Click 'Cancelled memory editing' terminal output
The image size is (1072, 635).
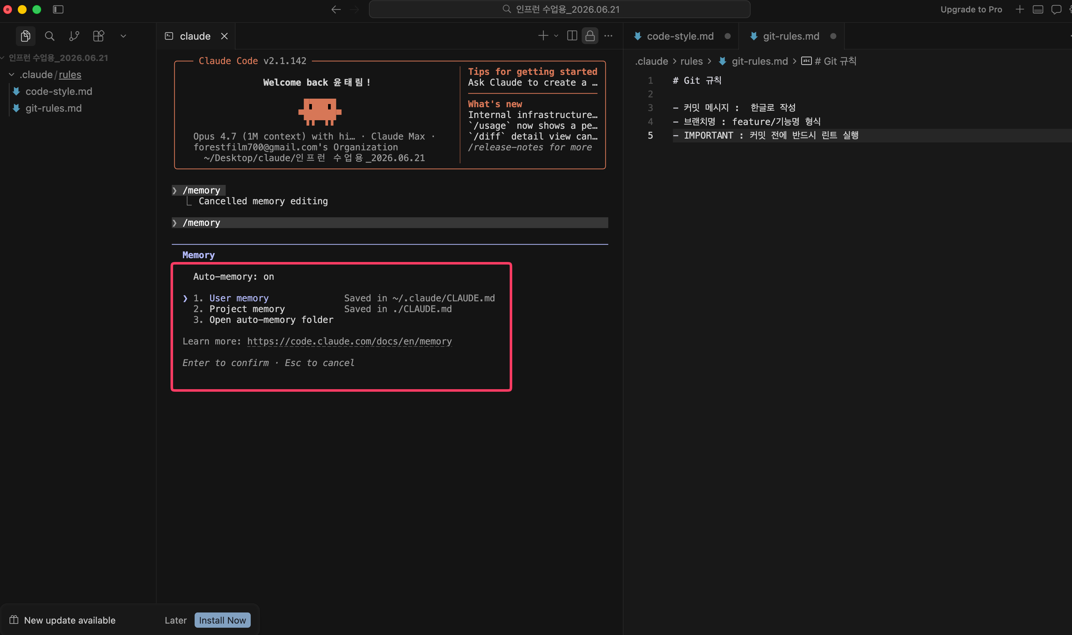[x=263, y=201]
